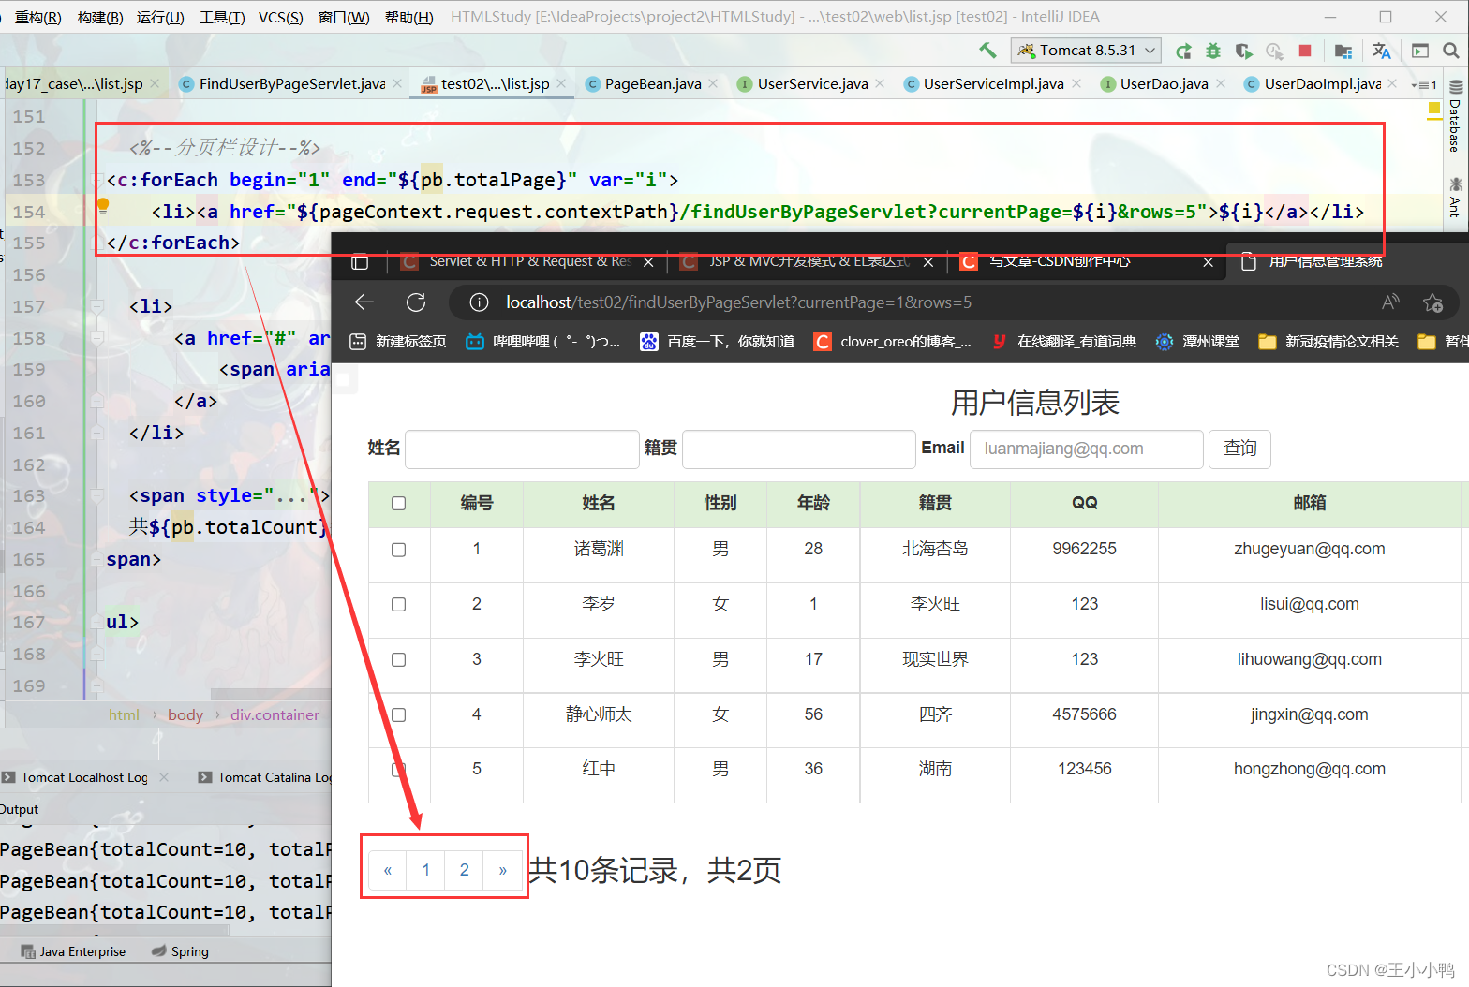
Task: Click div.container in the breadcrumb
Action: (275, 714)
